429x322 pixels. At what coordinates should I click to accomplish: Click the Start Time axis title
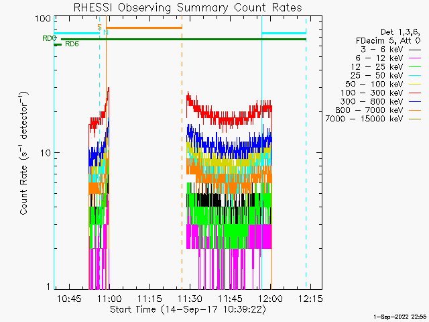pyautogui.click(x=188, y=310)
